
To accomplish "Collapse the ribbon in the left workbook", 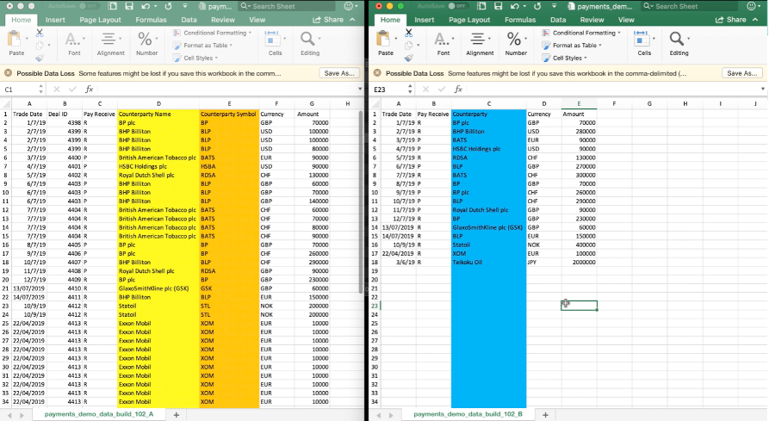I will point(352,20).
